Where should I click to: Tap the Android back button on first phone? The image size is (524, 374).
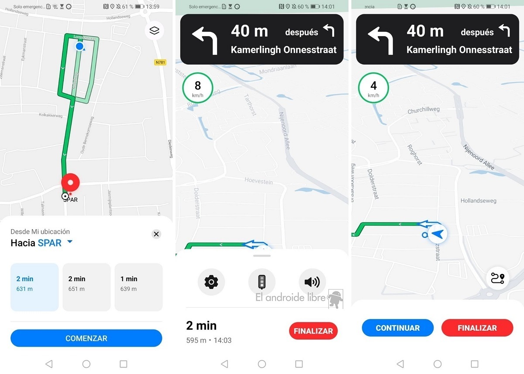[x=49, y=364]
